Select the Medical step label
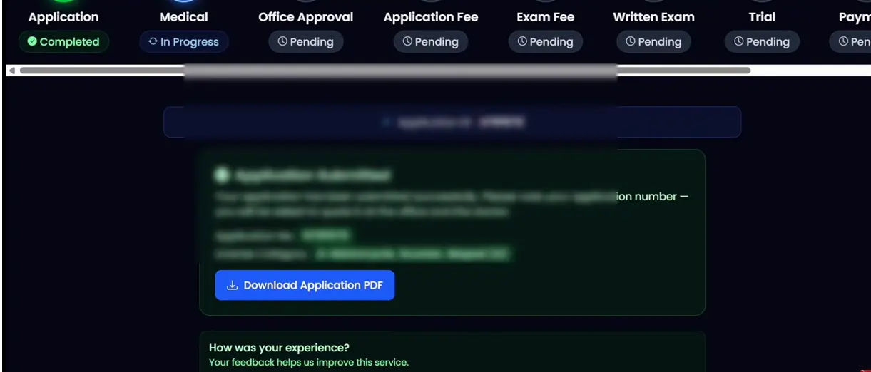Screen dimensions: 871x372 click(x=184, y=17)
